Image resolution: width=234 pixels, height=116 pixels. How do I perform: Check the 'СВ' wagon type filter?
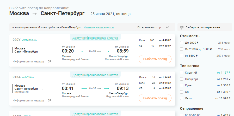182,92
